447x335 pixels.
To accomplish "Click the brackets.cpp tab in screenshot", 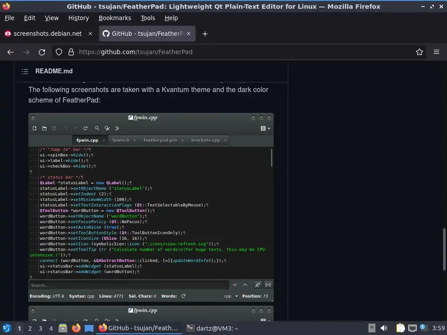I will 208,140.
